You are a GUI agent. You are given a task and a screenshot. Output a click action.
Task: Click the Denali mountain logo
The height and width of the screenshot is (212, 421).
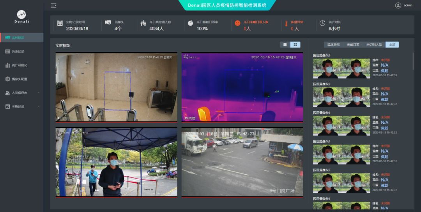[21, 14]
